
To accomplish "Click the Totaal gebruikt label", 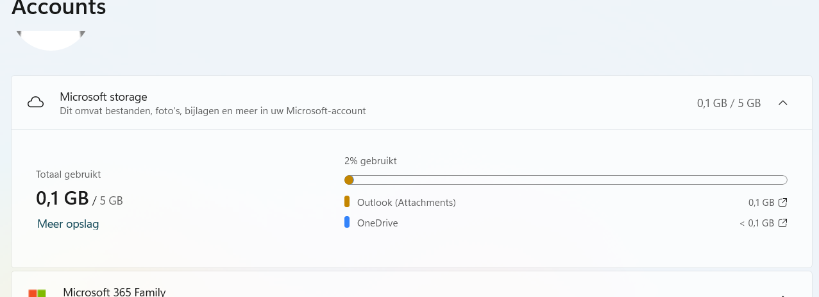I will click(68, 174).
